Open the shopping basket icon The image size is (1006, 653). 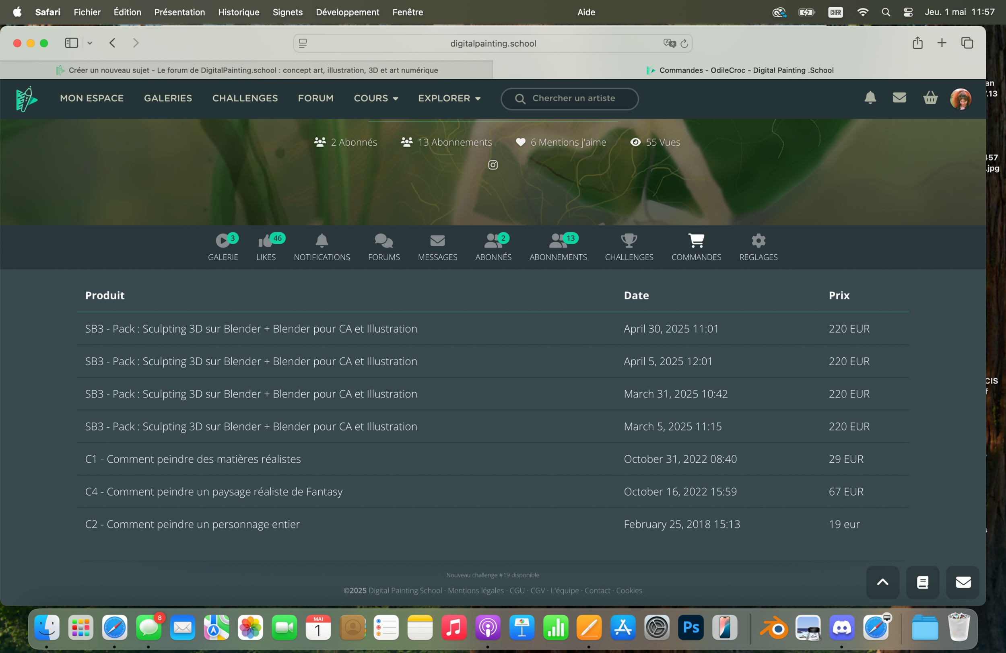coord(930,98)
